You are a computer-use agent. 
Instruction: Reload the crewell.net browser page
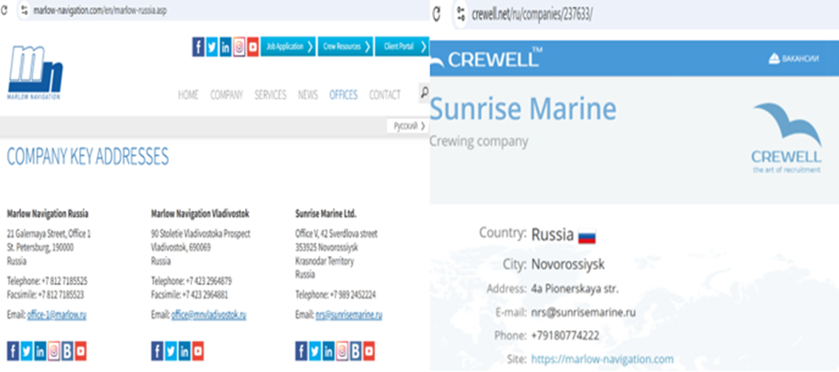(436, 14)
